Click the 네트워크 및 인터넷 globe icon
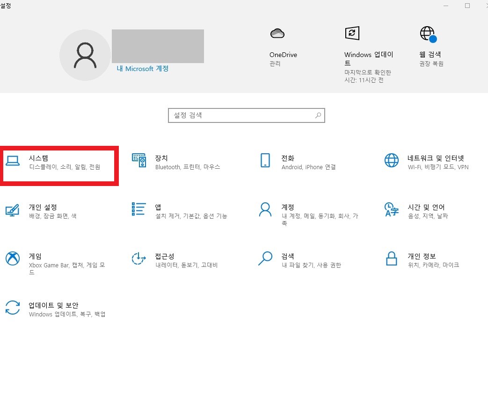 pyautogui.click(x=392, y=160)
